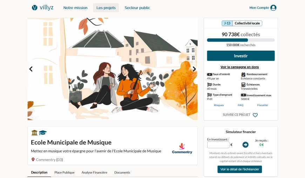The width and height of the screenshot is (305, 178).
Task: Click the red location pin icon
Action: [x=33, y=160]
